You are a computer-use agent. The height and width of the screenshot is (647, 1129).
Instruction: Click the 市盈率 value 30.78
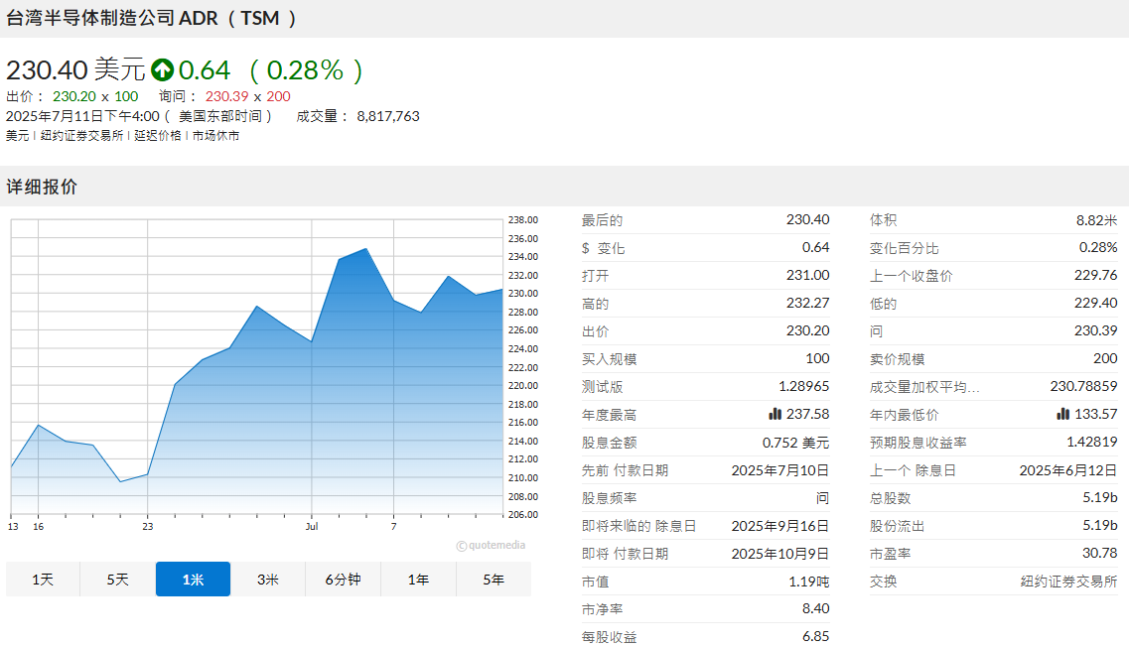point(1100,553)
